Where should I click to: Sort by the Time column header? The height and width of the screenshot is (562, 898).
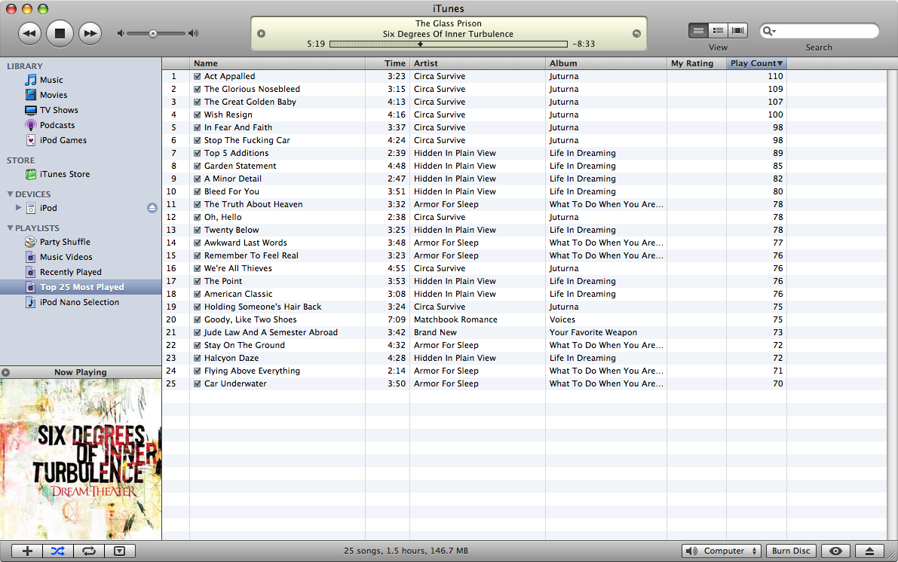pos(388,63)
